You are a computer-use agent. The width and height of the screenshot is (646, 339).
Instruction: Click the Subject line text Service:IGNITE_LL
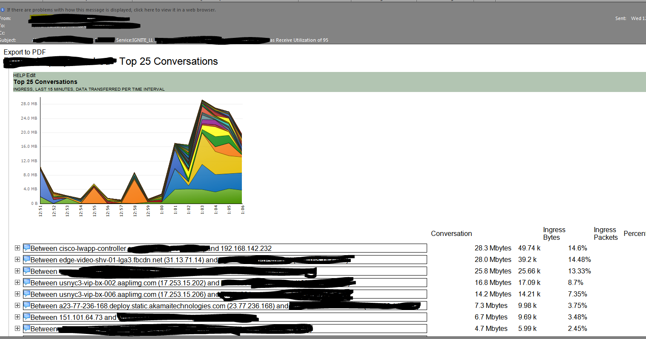pos(135,40)
